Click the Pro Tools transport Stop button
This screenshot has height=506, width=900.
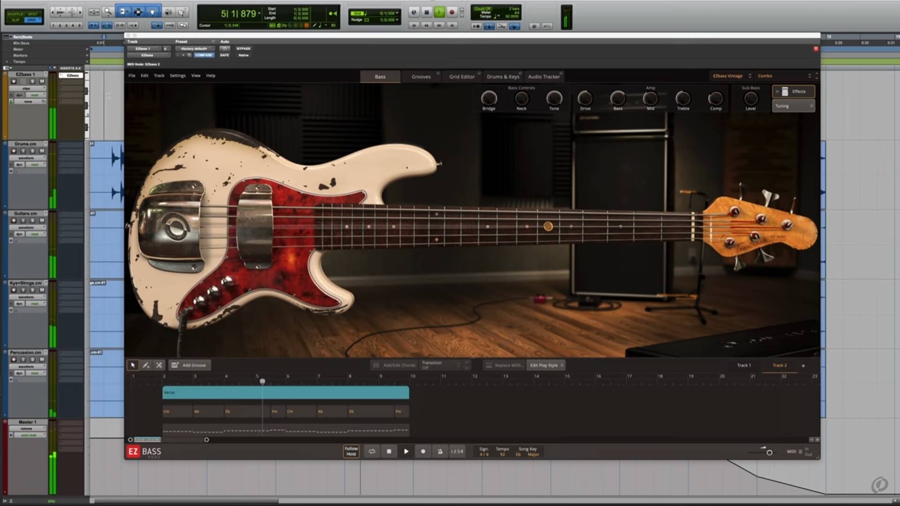427,12
